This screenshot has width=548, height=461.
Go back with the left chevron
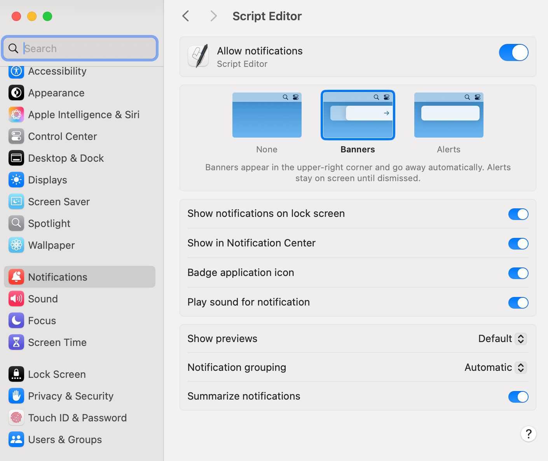pyautogui.click(x=186, y=16)
